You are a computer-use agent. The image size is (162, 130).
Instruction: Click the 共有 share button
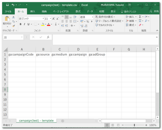(154, 12)
